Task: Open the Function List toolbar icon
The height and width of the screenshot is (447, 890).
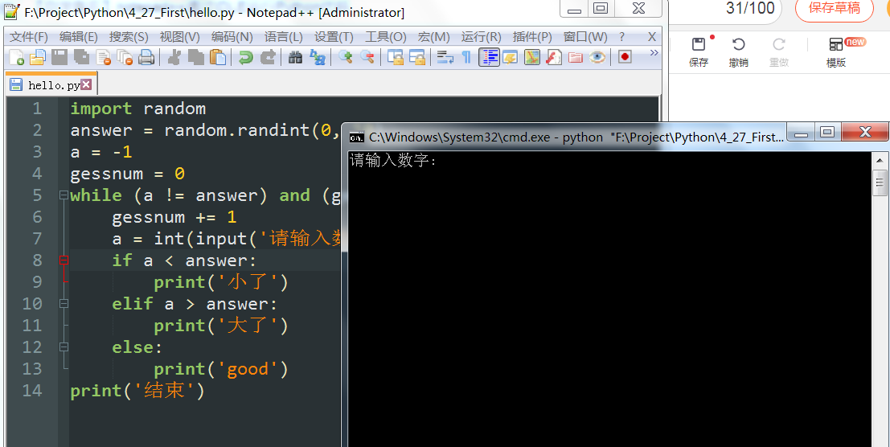Action: 553,57
